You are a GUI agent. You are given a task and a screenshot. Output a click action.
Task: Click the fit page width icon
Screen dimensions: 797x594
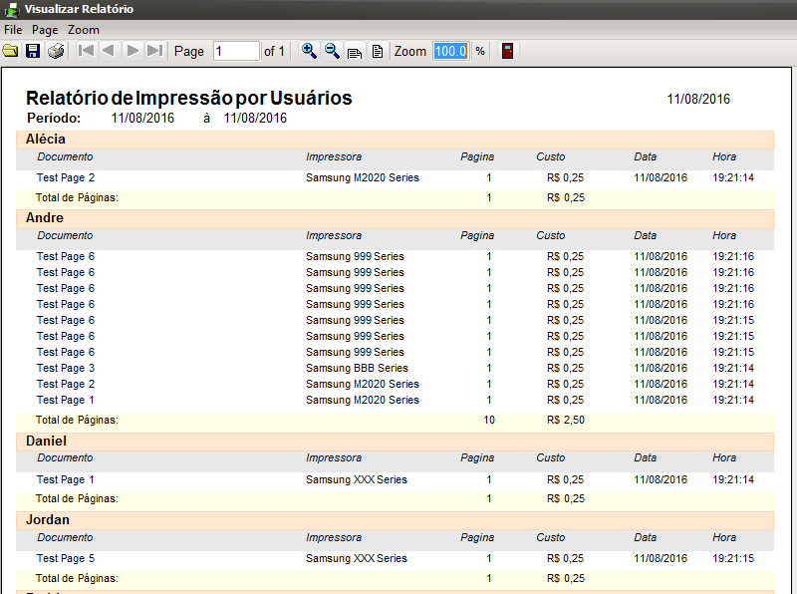(x=355, y=51)
